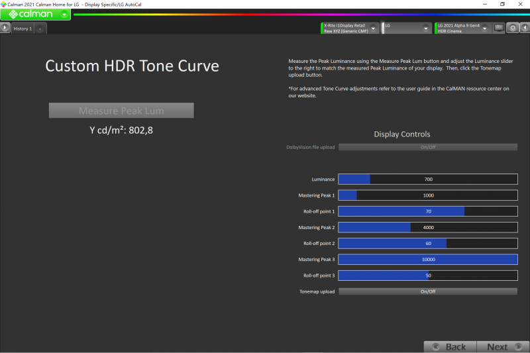Image resolution: width=530 pixels, height=353 pixels.
Task: Click the play arrow icon left of History 1
Action: coord(5,28)
